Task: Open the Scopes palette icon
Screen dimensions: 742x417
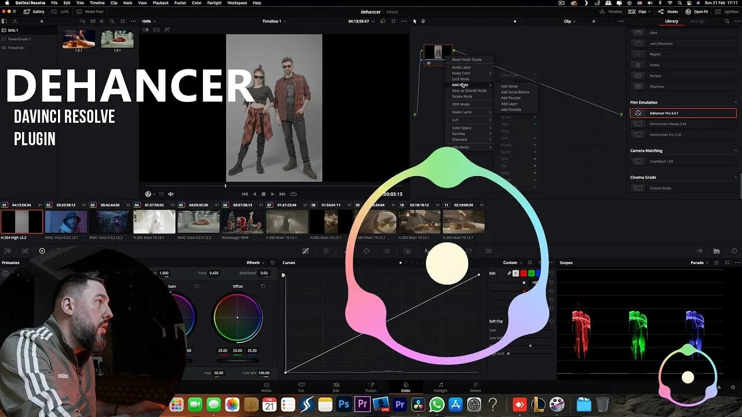Action: (716, 251)
